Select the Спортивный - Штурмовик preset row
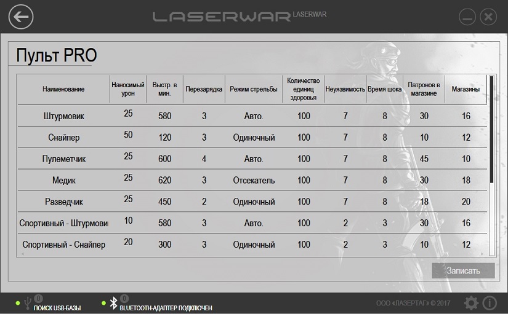Image resolution: width=508 pixels, height=314 pixels. pos(252,223)
